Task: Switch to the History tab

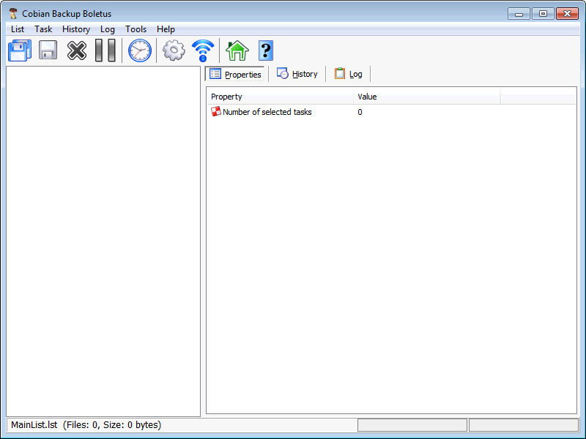Action: [x=297, y=74]
